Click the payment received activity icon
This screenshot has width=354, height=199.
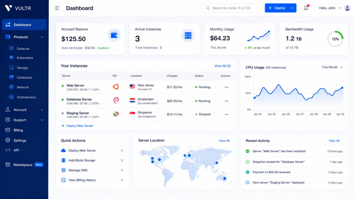point(248,172)
